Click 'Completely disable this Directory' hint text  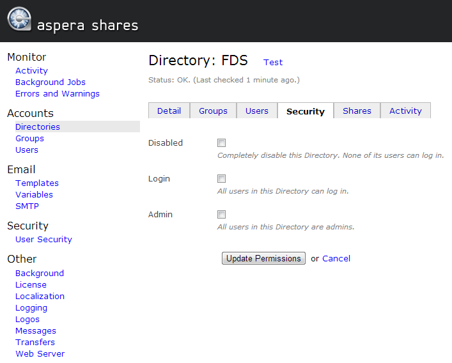pyautogui.click(x=331, y=155)
